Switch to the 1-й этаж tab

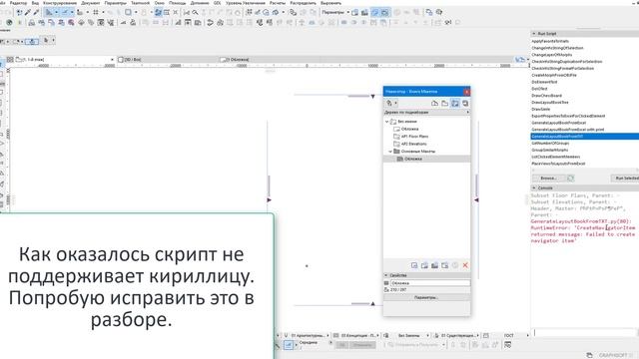(x=61, y=60)
